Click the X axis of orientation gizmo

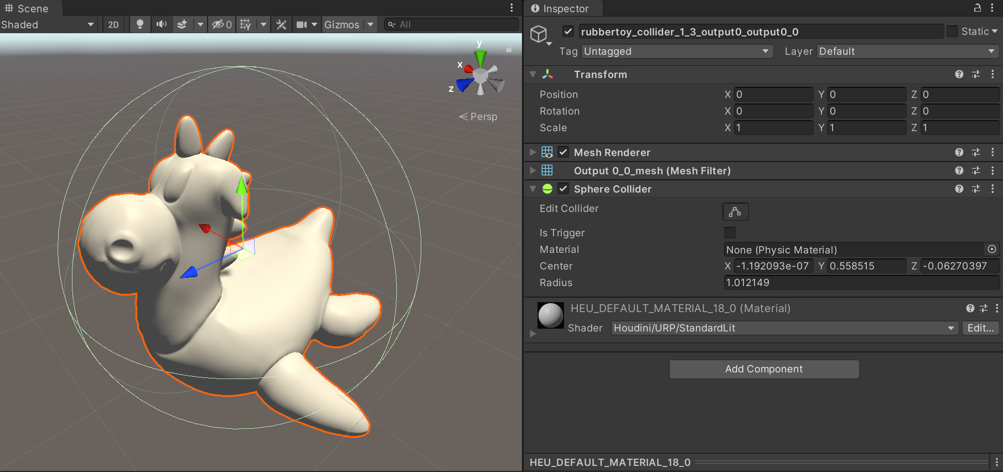click(x=468, y=68)
